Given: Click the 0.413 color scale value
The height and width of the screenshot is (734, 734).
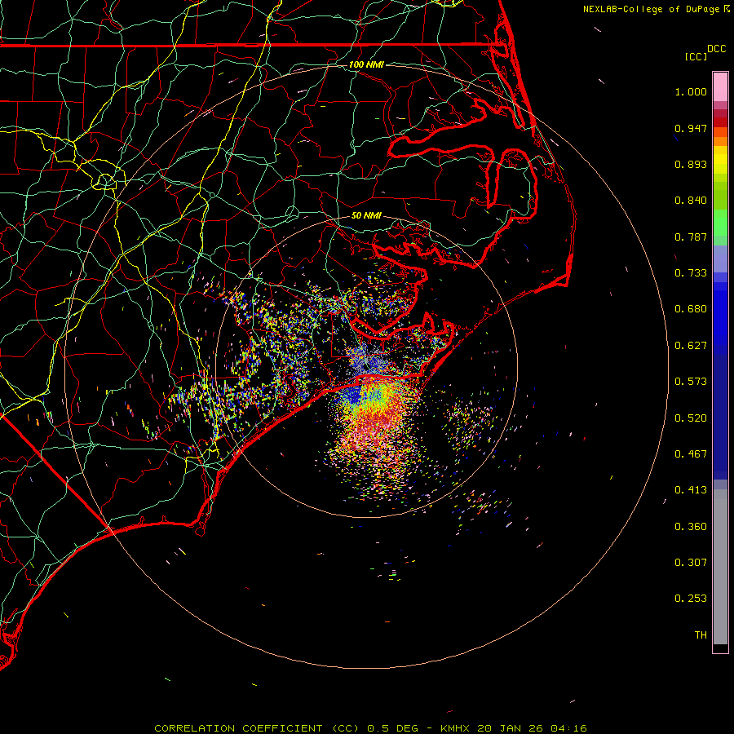Looking at the screenshot, I should (691, 490).
